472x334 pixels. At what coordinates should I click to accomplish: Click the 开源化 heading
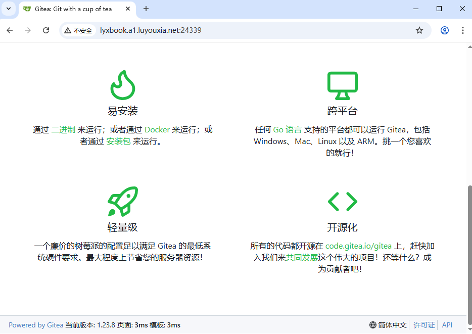click(x=342, y=227)
